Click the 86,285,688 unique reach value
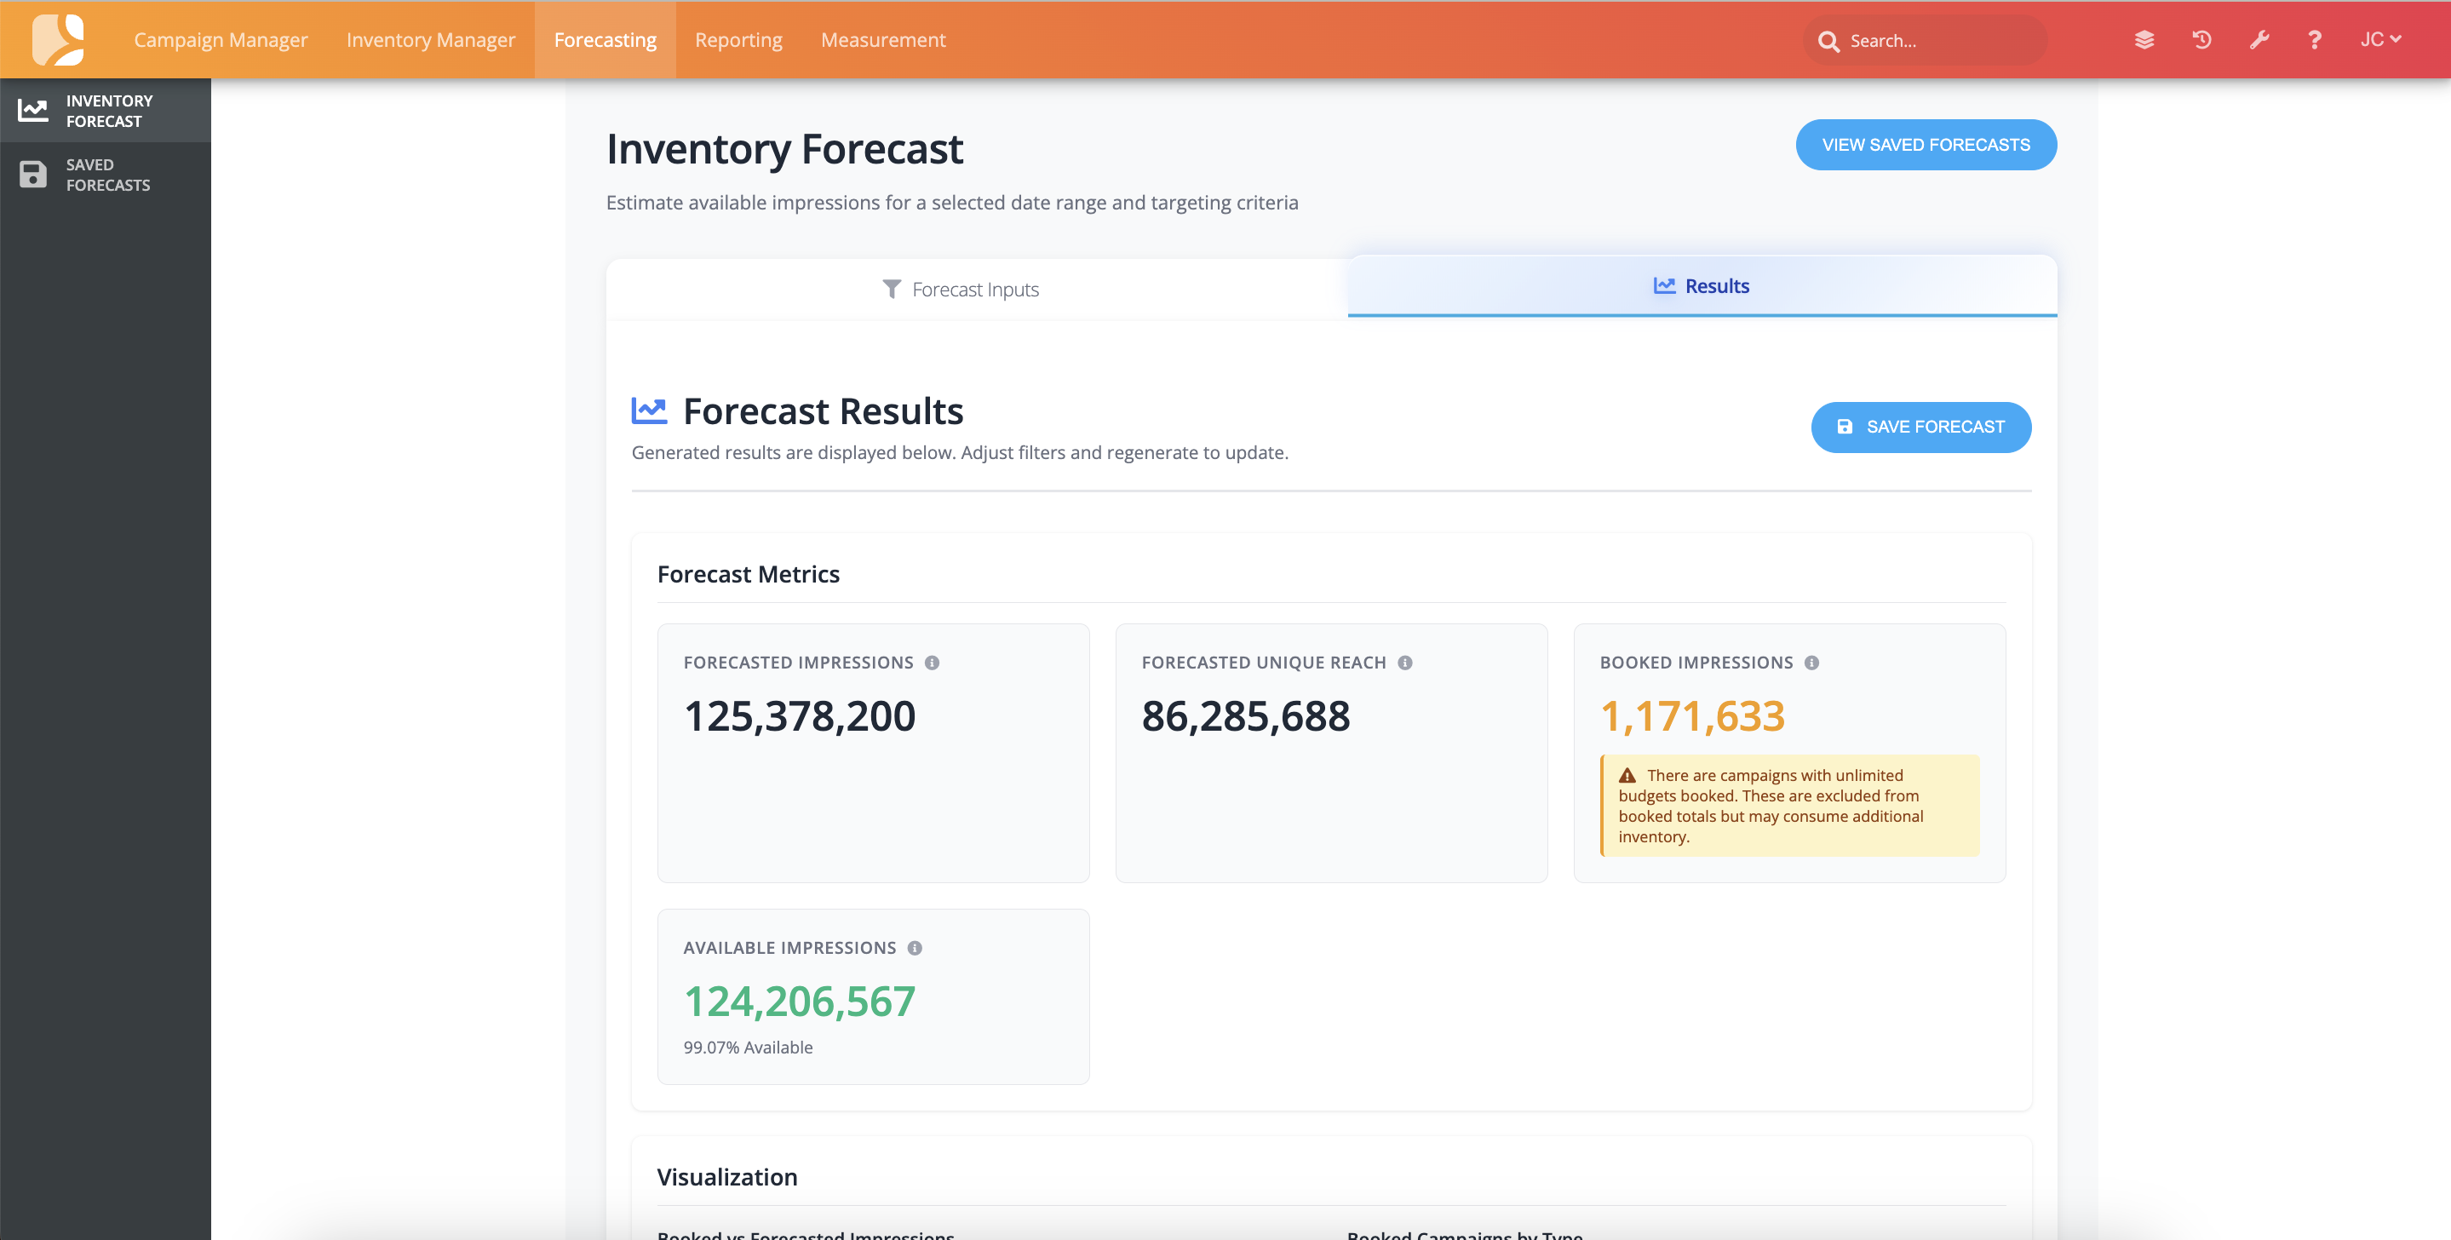This screenshot has height=1240, width=2451. point(1245,715)
